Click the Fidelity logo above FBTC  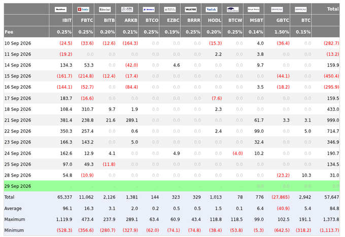click(83, 10)
